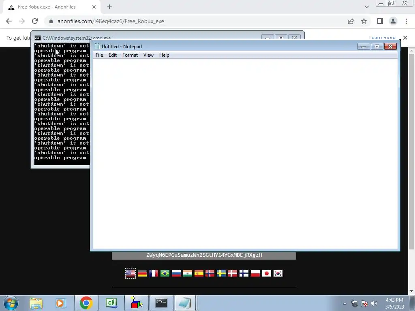
Task: Close the Notepad window
Action: tap(390, 47)
